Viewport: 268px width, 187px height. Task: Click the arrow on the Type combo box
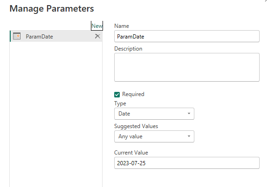pyautogui.click(x=189, y=114)
